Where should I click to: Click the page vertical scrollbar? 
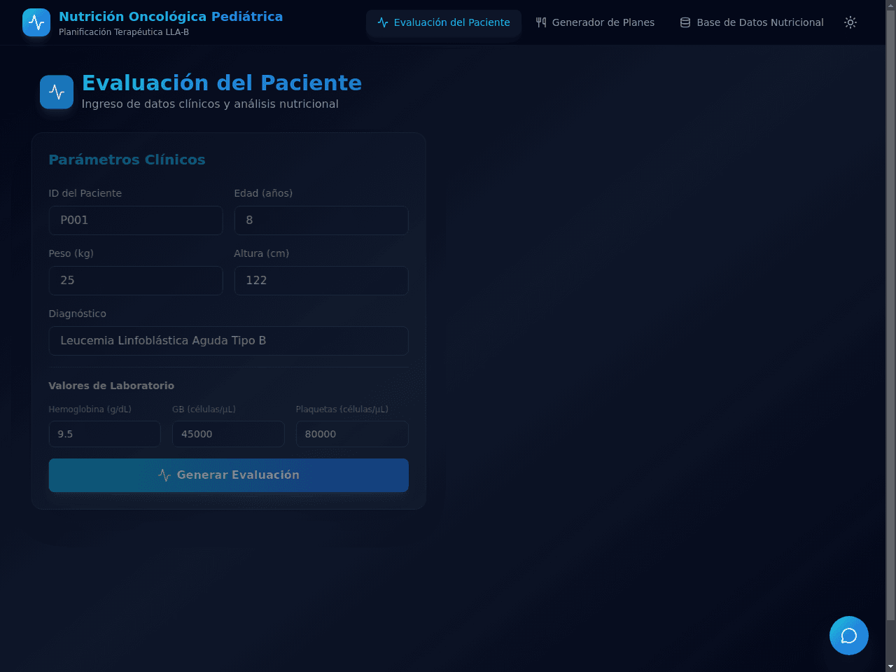tap(890, 315)
